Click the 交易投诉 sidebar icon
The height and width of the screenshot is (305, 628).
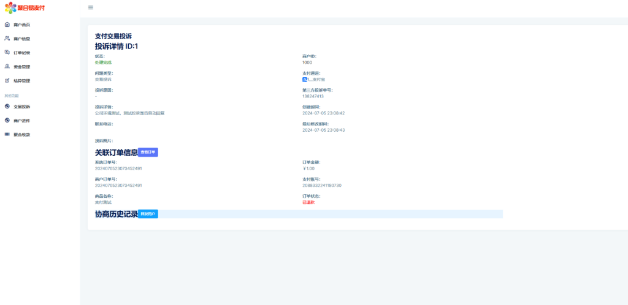tap(7, 107)
